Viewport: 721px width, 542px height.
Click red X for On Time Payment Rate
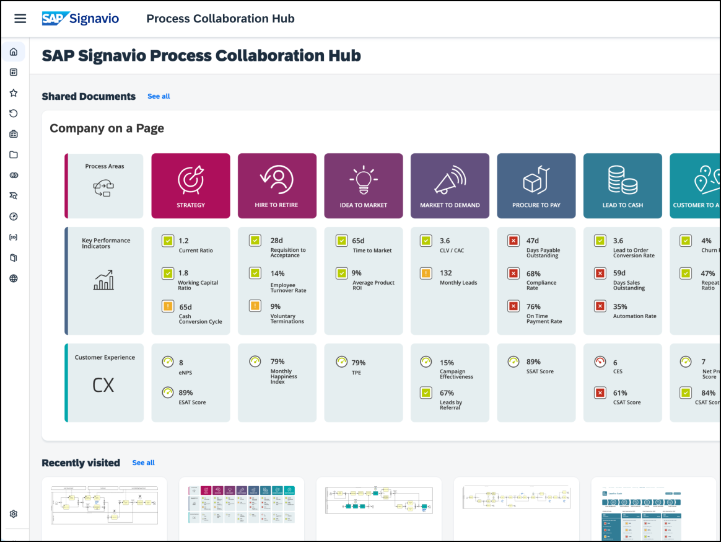(513, 306)
